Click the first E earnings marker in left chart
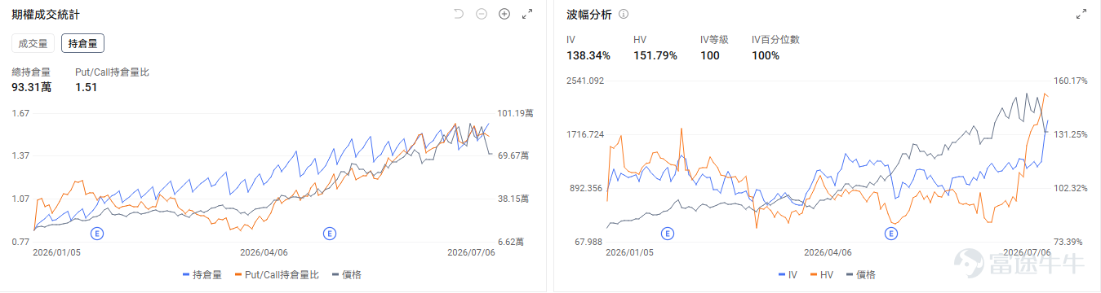 [x=98, y=234]
